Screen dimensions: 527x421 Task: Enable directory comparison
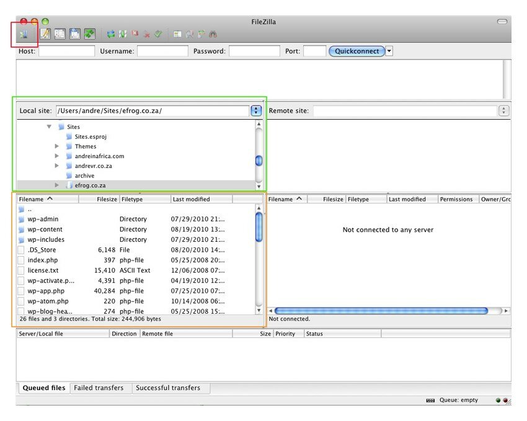[x=189, y=34]
